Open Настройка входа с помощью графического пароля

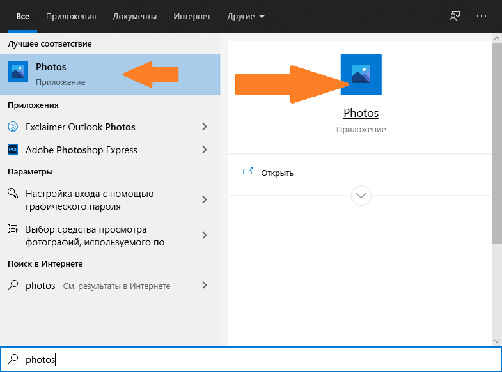coord(90,200)
